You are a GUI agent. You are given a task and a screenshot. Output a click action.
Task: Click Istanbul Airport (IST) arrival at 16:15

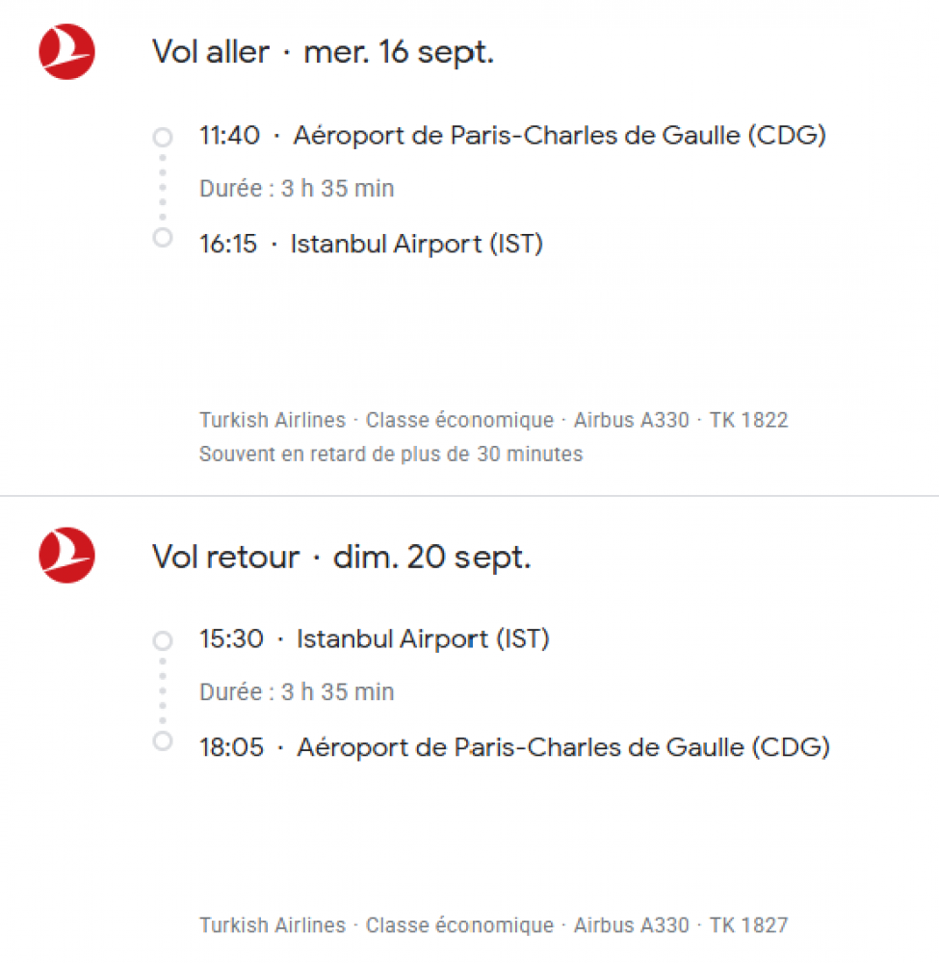(417, 245)
